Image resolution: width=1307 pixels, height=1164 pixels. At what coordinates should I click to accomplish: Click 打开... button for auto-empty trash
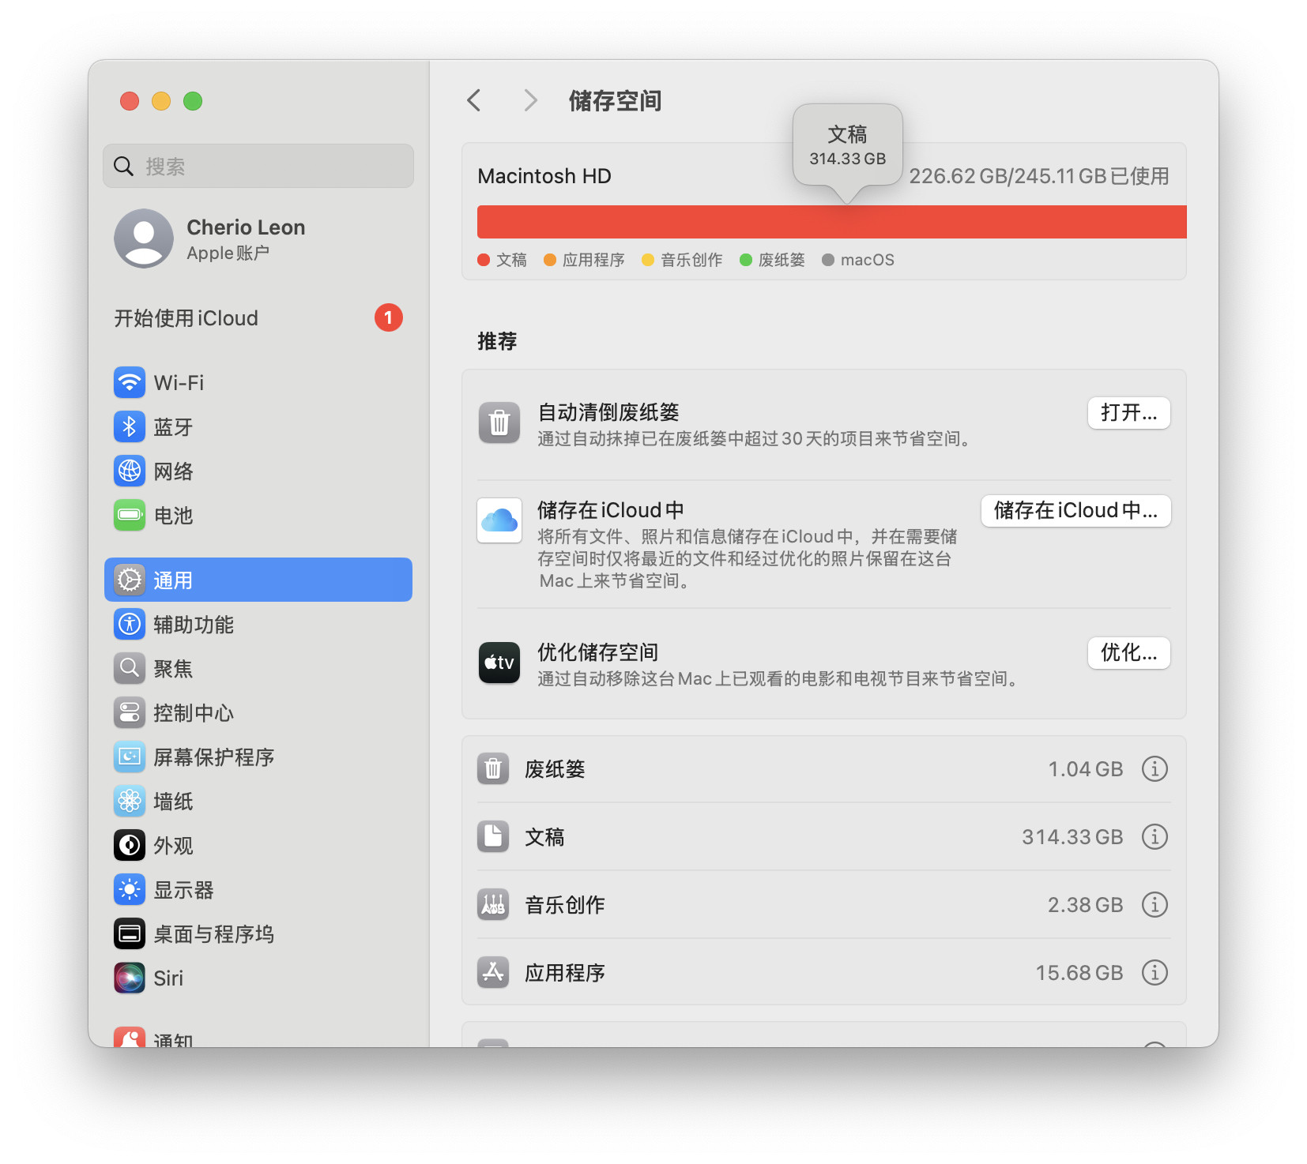click(1128, 413)
